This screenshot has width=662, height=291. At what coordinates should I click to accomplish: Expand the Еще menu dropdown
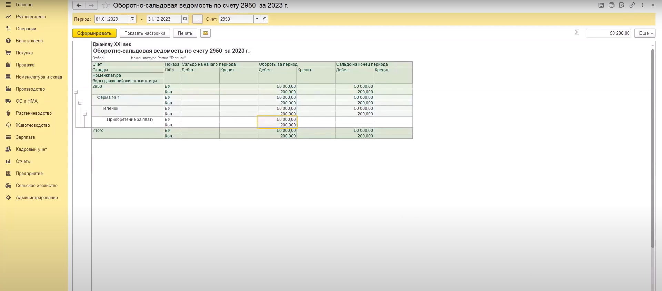pyautogui.click(x=645, y=33)
